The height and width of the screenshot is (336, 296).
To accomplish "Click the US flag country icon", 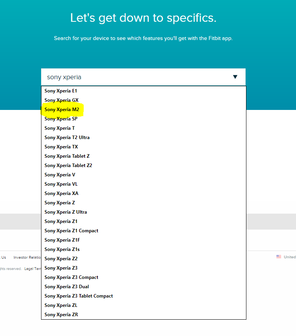I will (x=279, y=257).
